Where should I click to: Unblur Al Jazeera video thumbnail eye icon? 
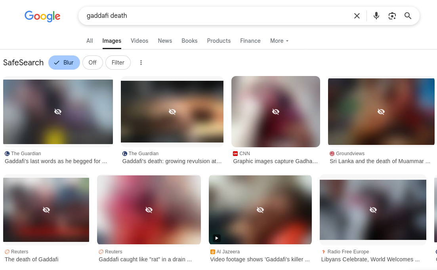(x=260, y=210)
